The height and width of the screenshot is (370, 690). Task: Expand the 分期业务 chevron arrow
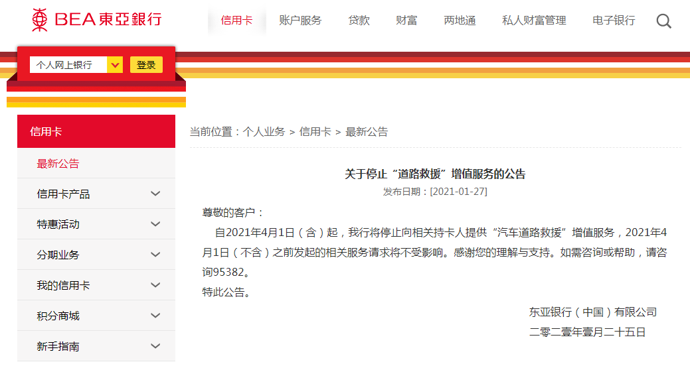click(155, 255)
